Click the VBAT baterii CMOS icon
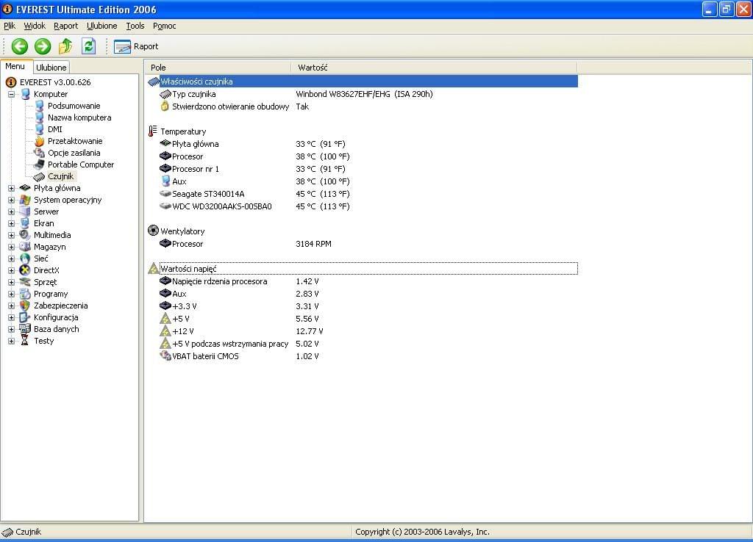This screenshot has width=753, height=542. [165, 356]
